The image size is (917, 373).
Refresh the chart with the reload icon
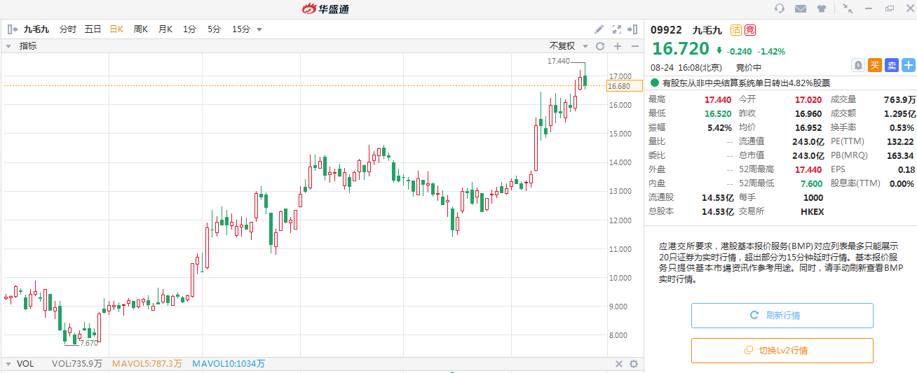(600, 46)
